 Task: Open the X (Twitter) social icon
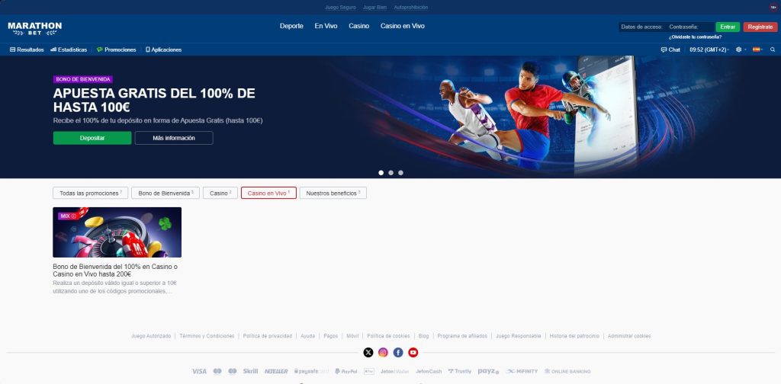[368, 353]
